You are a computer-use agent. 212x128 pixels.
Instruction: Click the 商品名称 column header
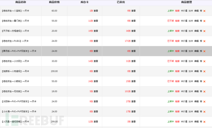(x=21, y=2)
